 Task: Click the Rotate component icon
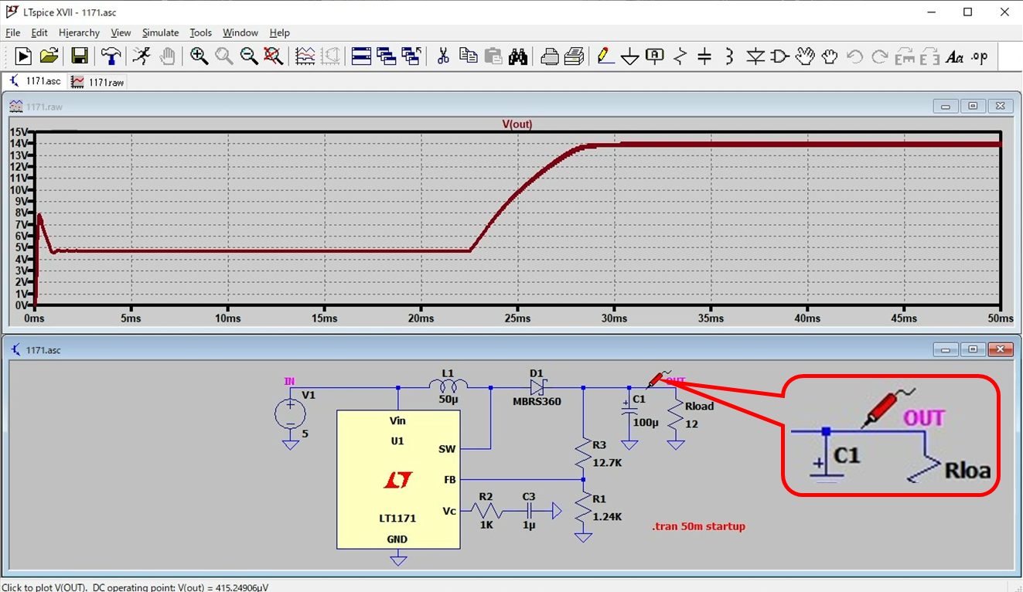click(905, 56)
